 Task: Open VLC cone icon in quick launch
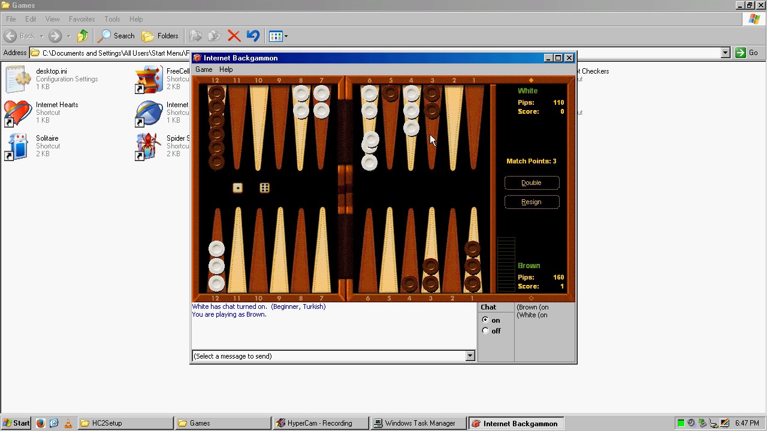click(x=68, y=423)
